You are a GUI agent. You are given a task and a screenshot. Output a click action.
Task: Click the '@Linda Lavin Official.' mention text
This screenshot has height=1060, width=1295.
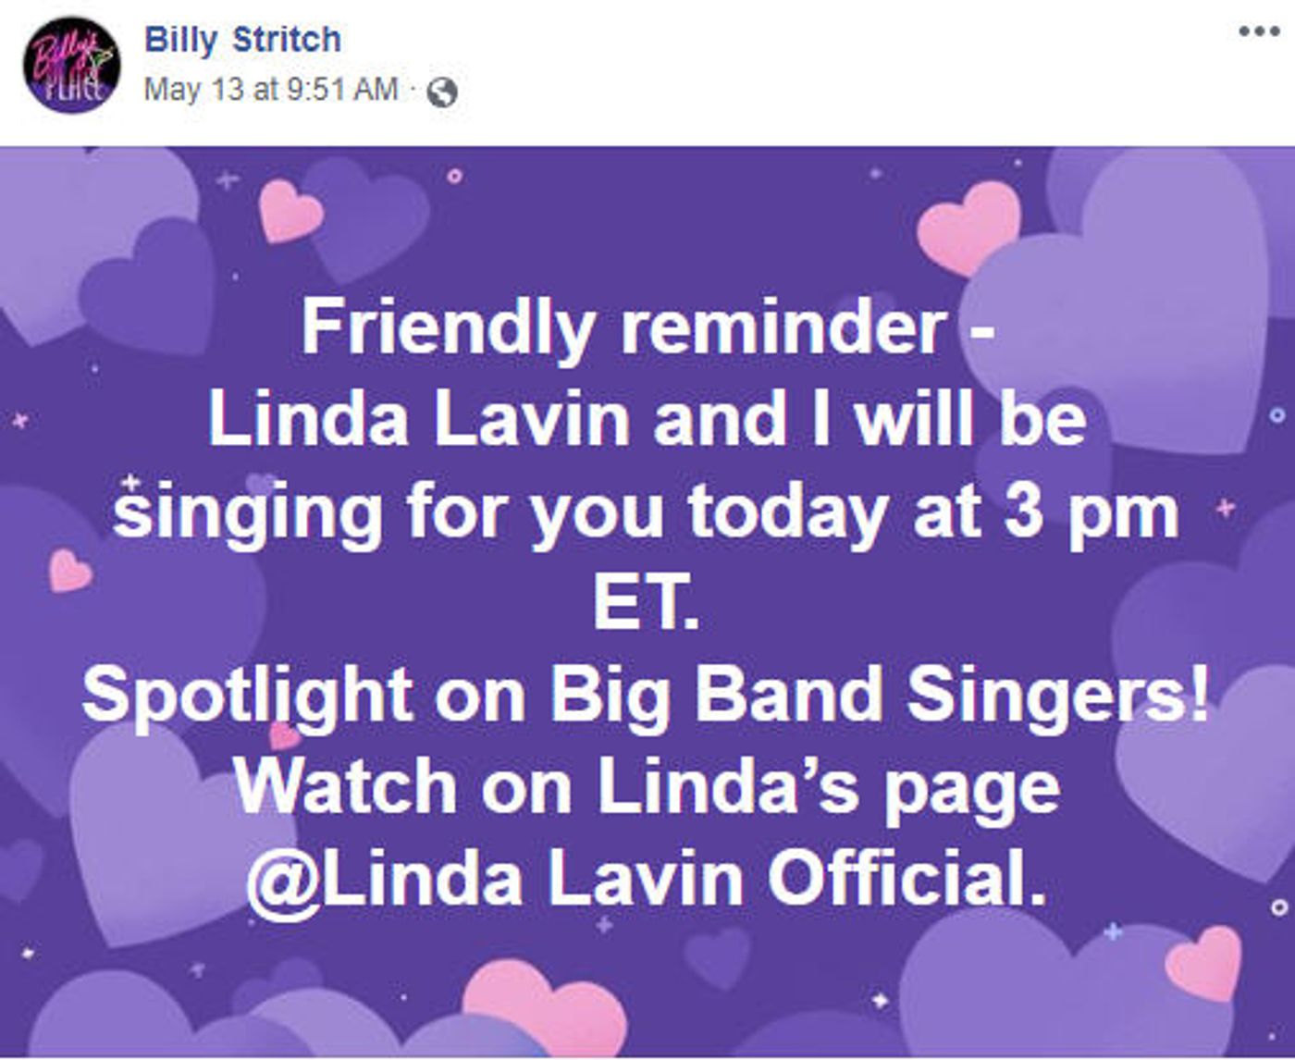(647, 879)
